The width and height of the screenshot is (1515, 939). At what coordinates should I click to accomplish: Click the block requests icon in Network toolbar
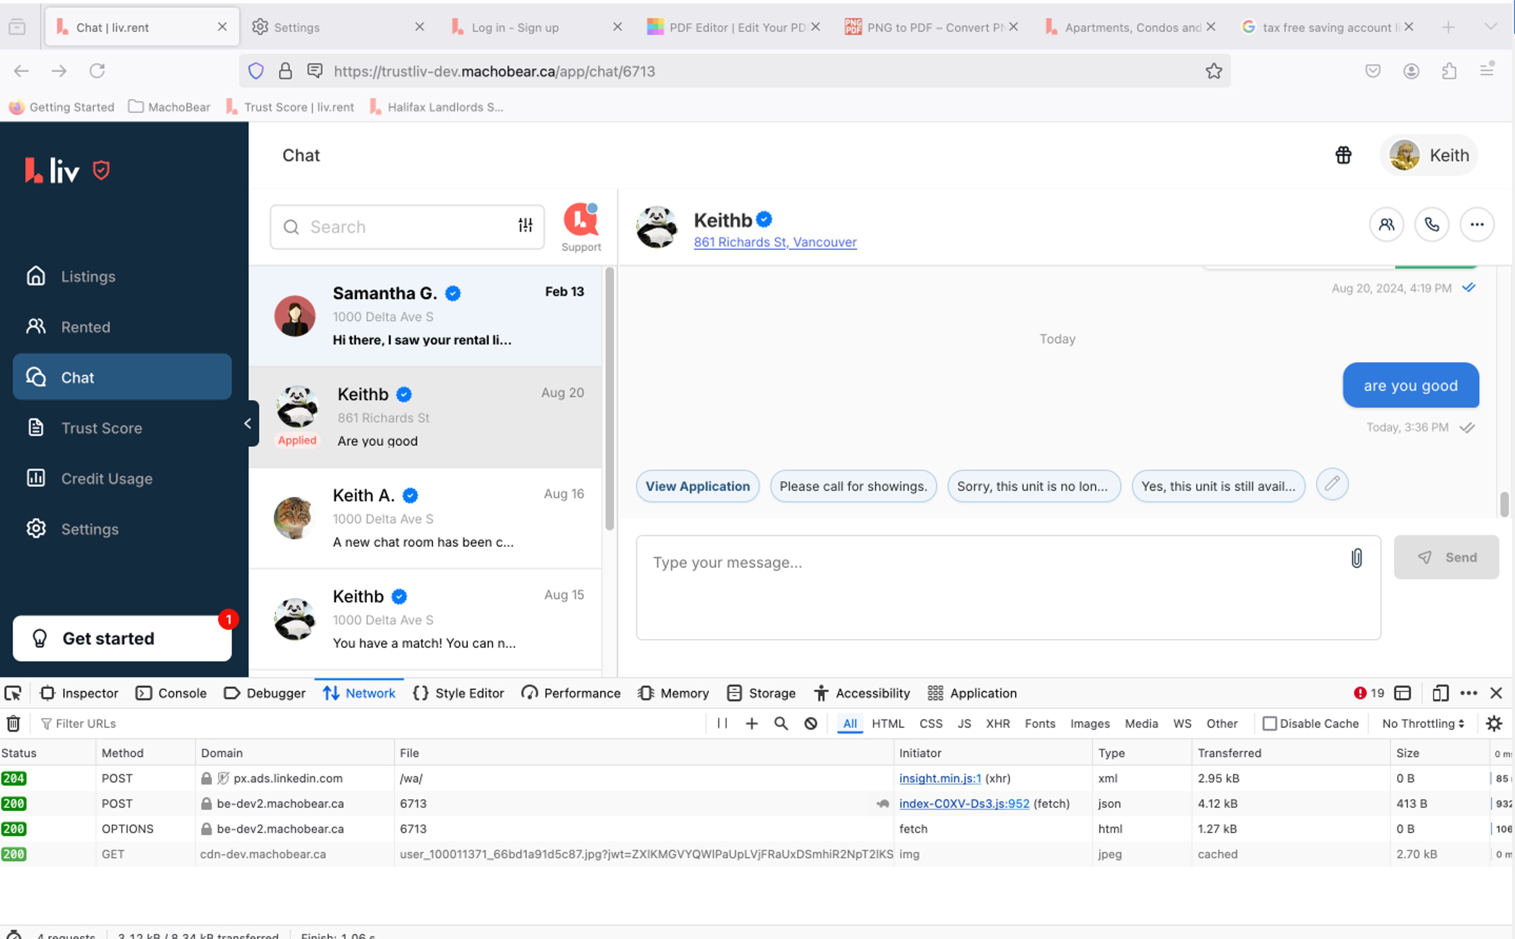tap(810, 723)
